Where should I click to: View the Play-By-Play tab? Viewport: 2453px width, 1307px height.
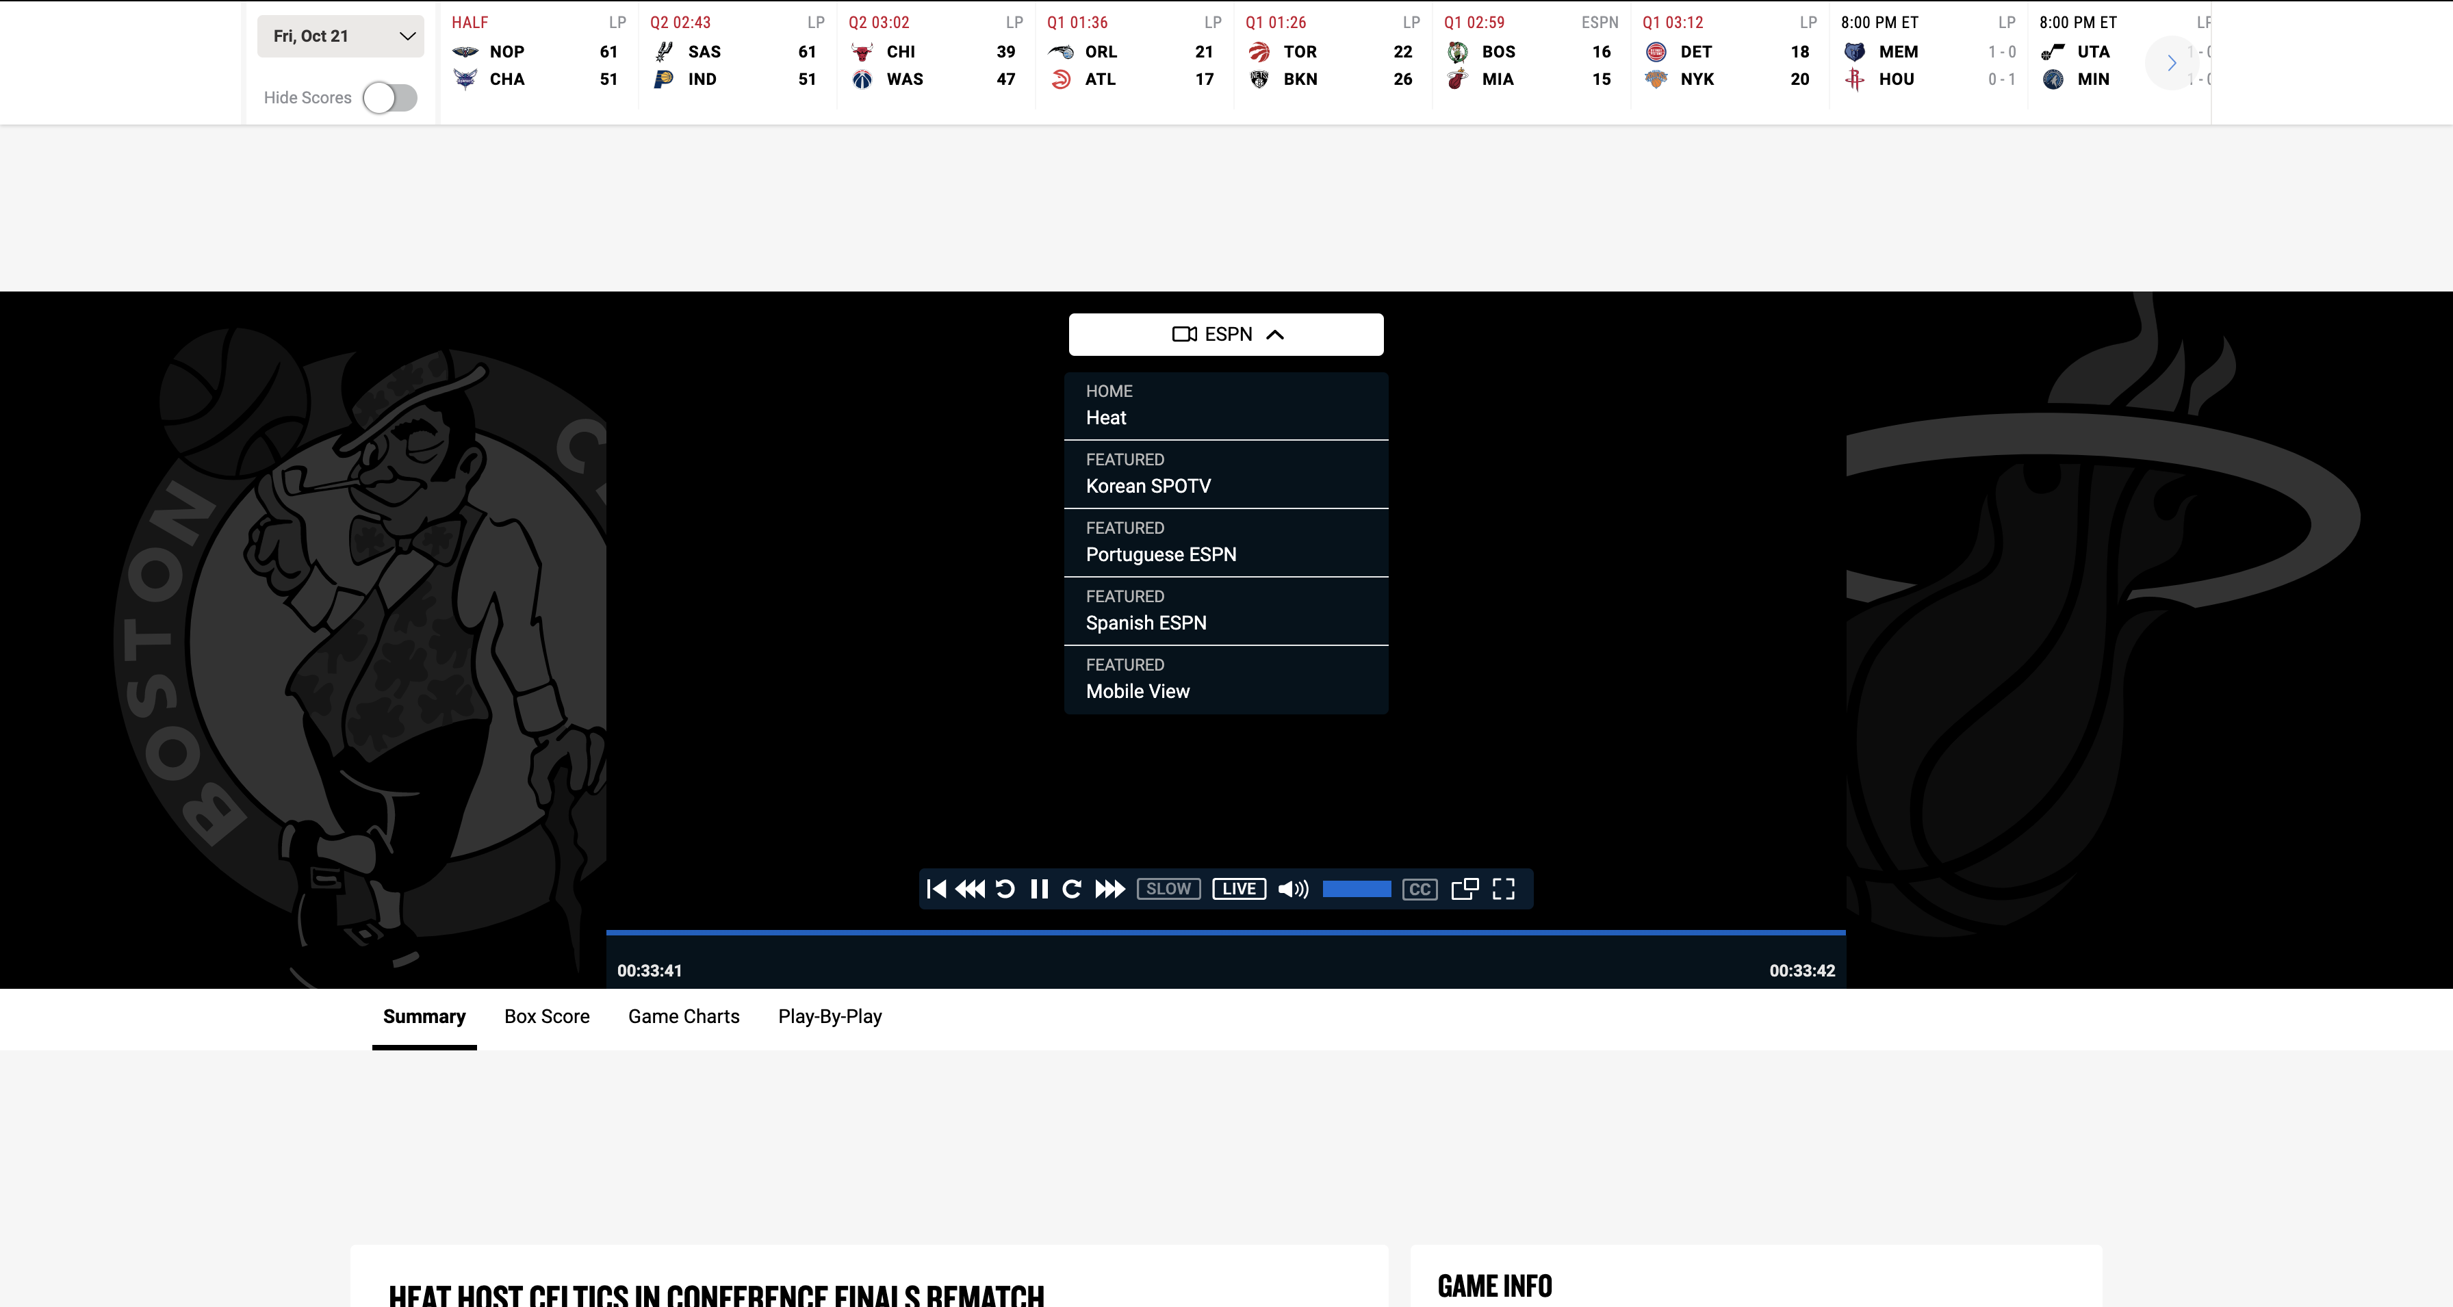click(x=830, y=1017)
